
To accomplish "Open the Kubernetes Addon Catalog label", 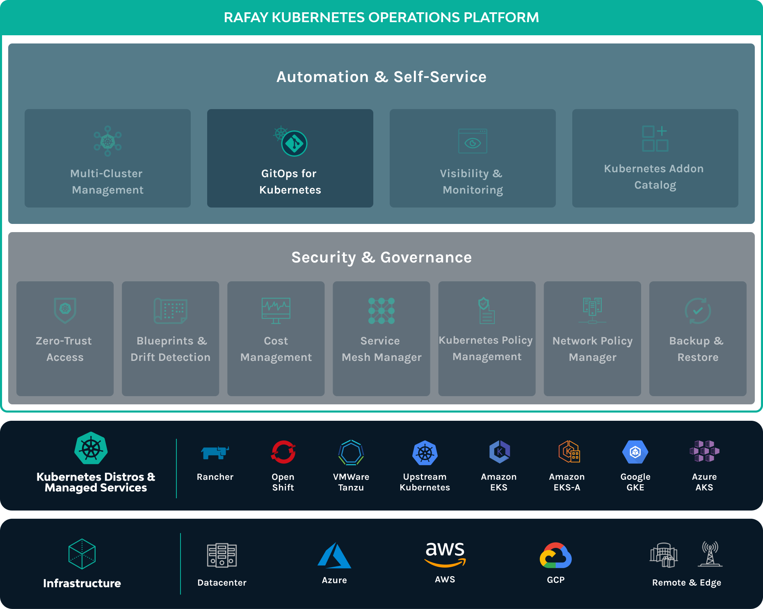I will tap(655, 177).
